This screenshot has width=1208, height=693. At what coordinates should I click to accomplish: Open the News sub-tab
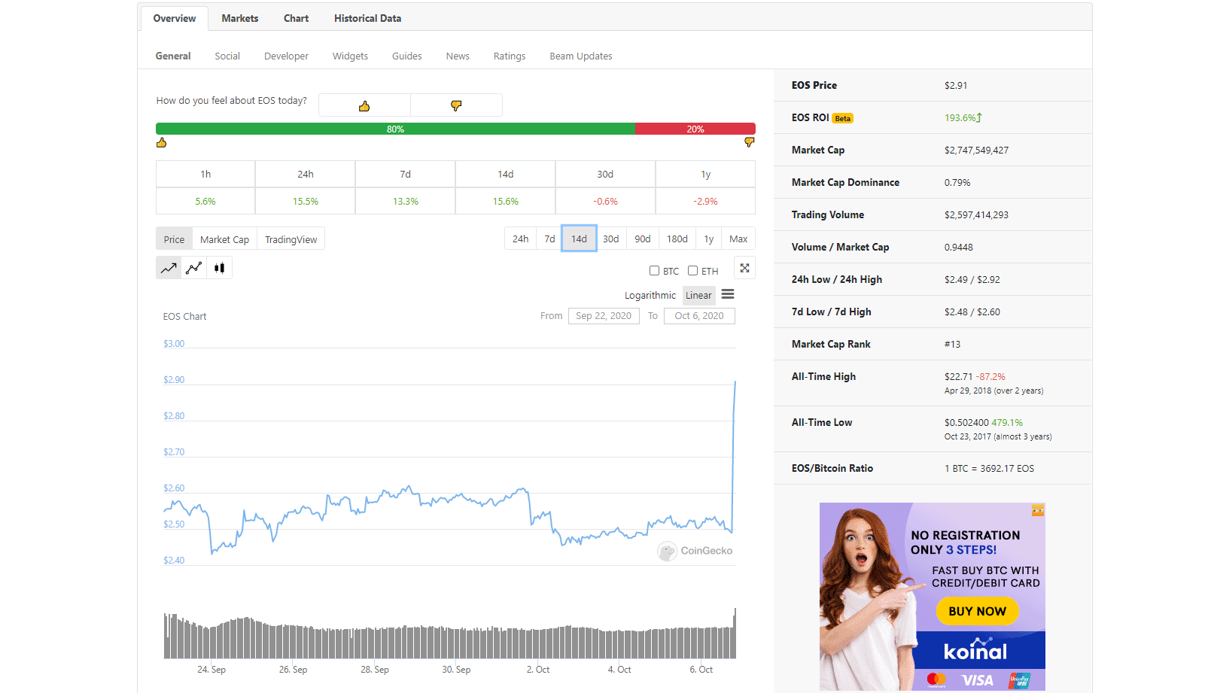click(458, 56)
